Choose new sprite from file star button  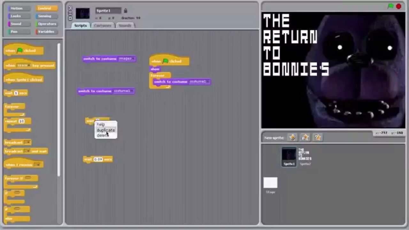coord(305,137)
